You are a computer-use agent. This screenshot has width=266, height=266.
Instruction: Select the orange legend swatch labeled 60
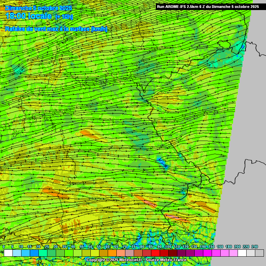click(112, 253)
